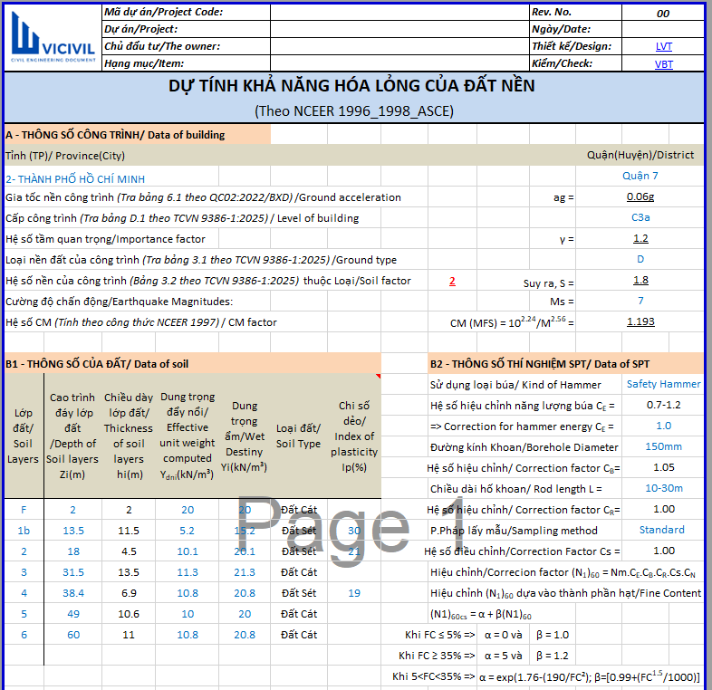This screenshot has height=690, width=712.
Task: Click the B1 Data of soil header
Action: 193,364
